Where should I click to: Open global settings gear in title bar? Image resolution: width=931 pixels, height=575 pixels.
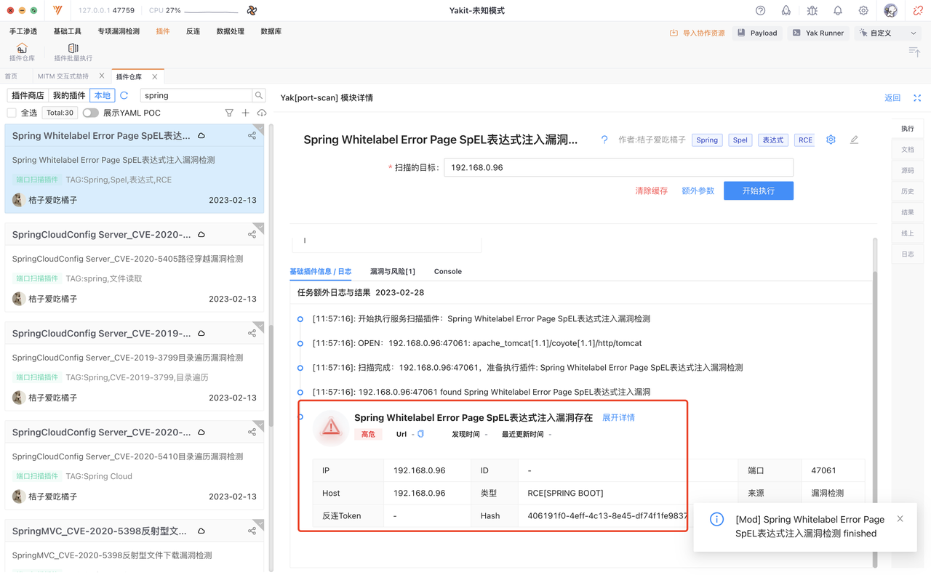pos(863,11)
